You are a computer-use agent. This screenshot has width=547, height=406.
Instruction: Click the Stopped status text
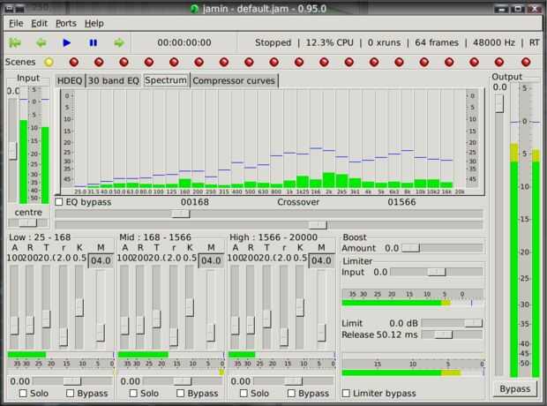[x=273, y=43]
